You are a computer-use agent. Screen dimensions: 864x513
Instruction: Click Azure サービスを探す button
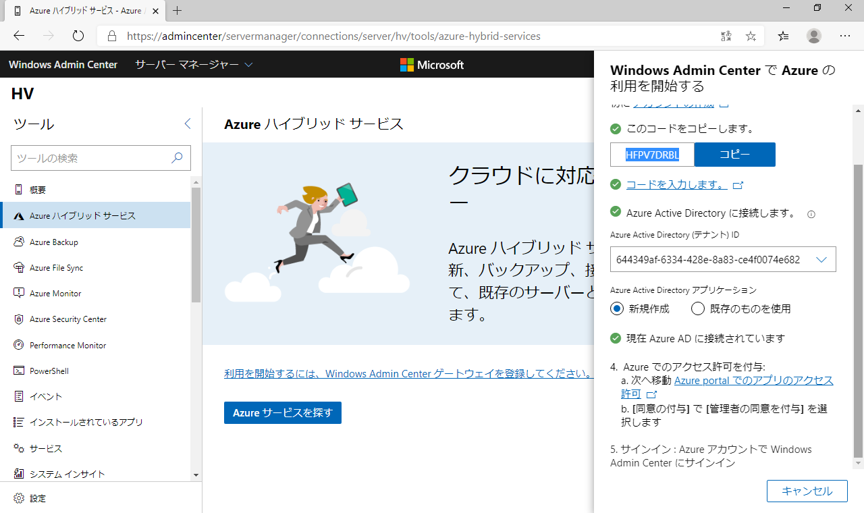[283, 412]
